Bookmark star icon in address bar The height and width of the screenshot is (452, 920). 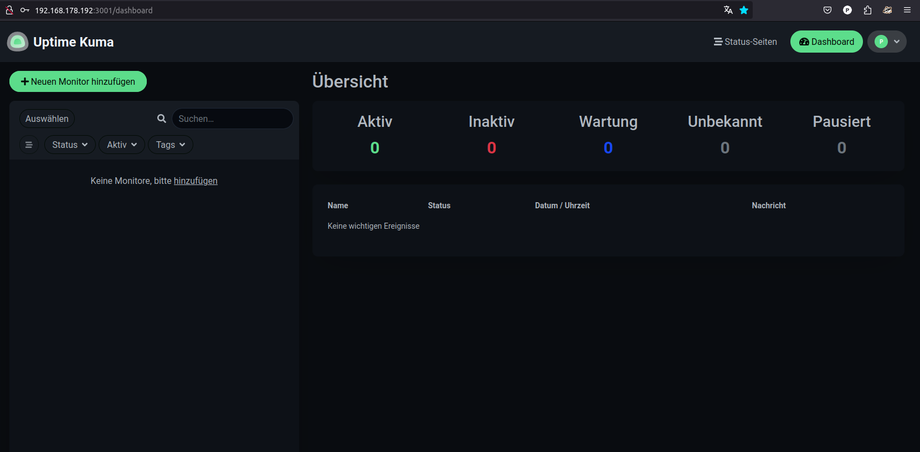point(744,10)
